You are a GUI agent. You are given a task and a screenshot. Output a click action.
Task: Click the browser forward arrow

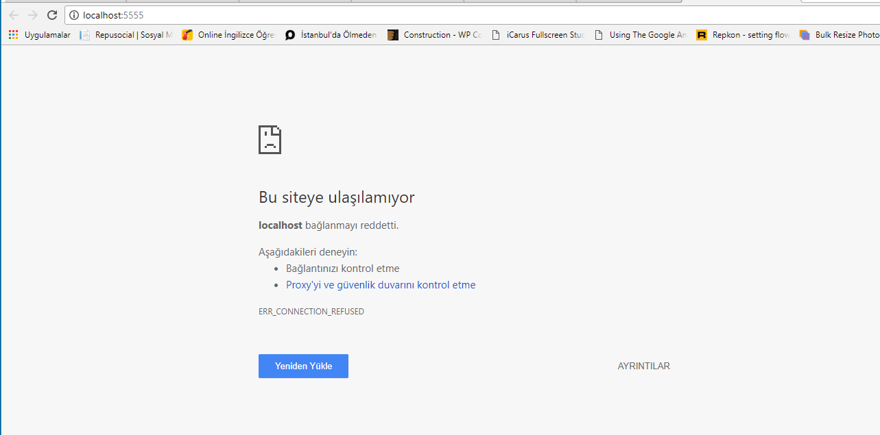pos(33,15)
